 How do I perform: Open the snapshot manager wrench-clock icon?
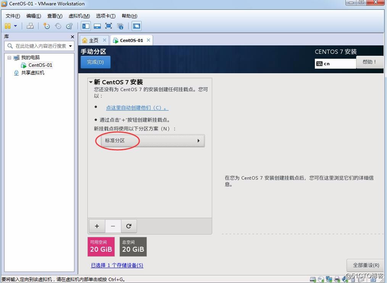(x=69, y=26)
